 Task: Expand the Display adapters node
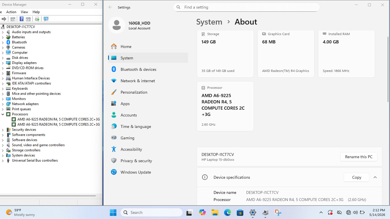[x=3, y=63]
